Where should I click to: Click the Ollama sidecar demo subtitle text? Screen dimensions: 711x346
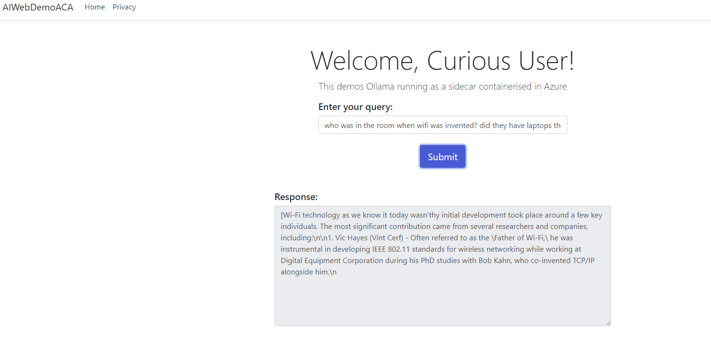click(442, 87)
